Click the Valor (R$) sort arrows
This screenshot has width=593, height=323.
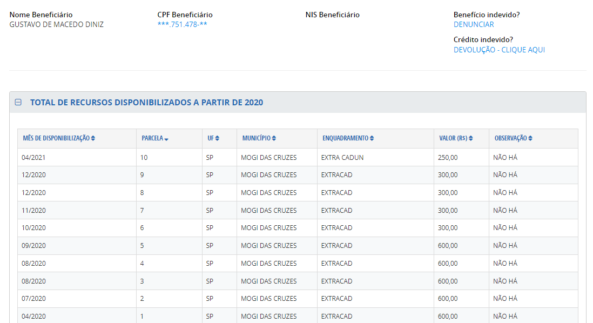471,138
